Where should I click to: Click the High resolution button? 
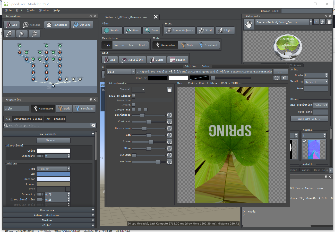click(x=107, y=45)
